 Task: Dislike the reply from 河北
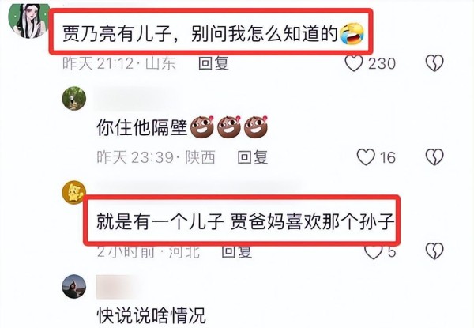click(434, 251)
